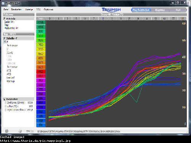The width and height of the screenshot is (191, 143).
Task: Collapse the Parameter section
Action: pyautogui.click(x=5, y=99)
